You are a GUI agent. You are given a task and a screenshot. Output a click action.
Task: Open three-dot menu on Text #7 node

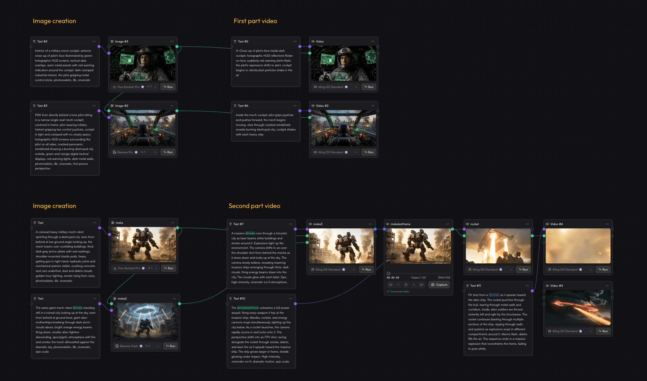click(x=290, y=224)
